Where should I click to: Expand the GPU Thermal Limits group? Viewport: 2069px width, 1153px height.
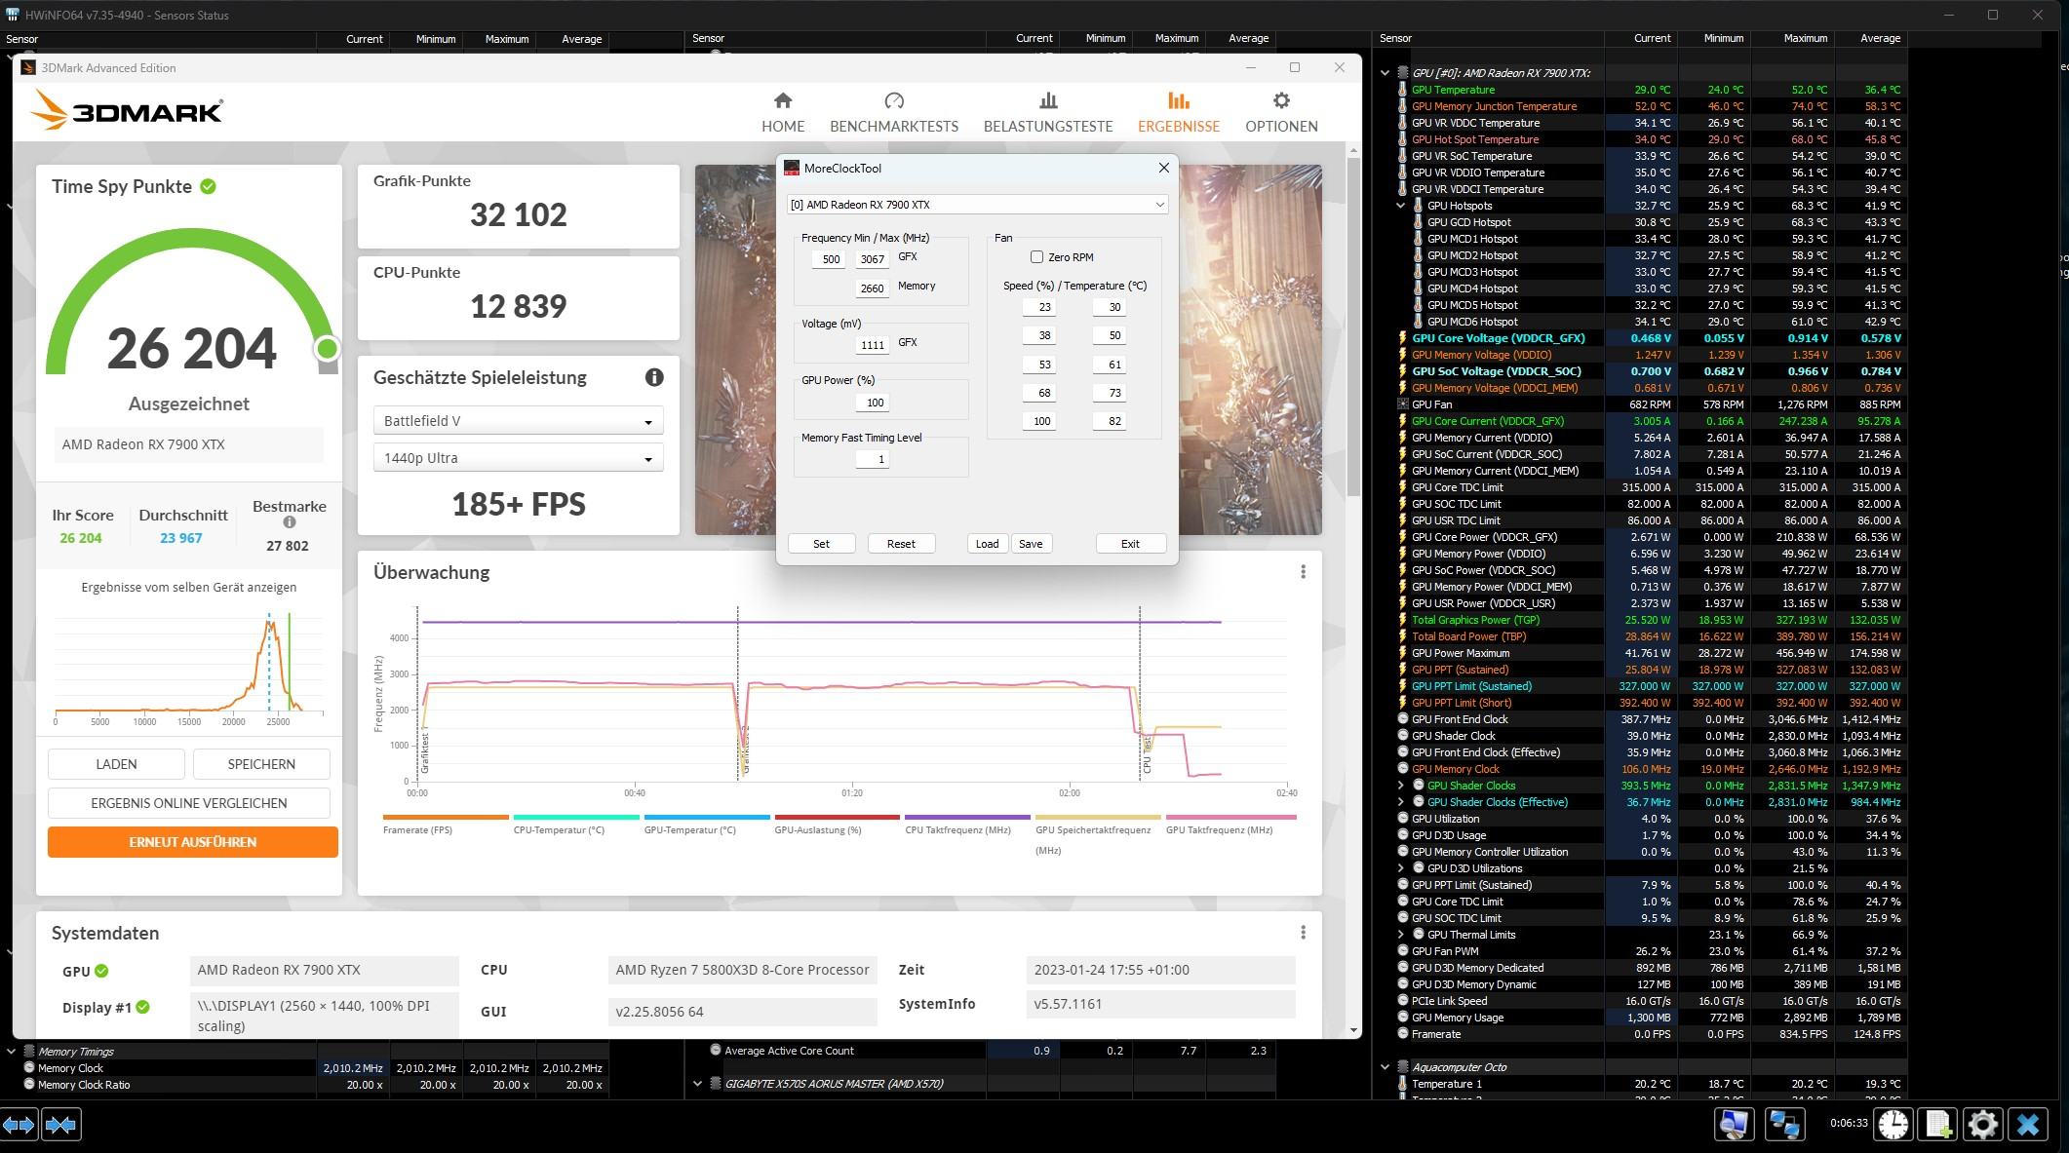1401,935
